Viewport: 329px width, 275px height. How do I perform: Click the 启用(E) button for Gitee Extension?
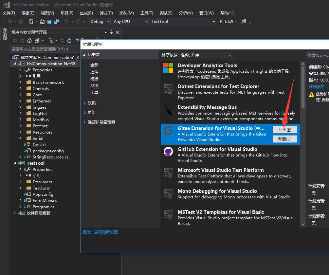point(284,129)
